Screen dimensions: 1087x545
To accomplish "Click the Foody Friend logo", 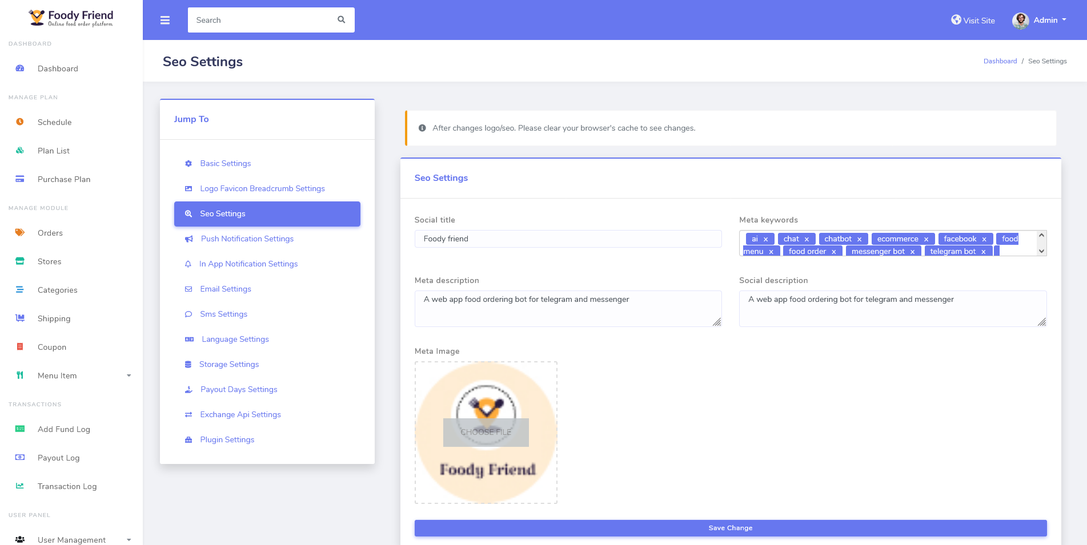I will click(71, 18).
